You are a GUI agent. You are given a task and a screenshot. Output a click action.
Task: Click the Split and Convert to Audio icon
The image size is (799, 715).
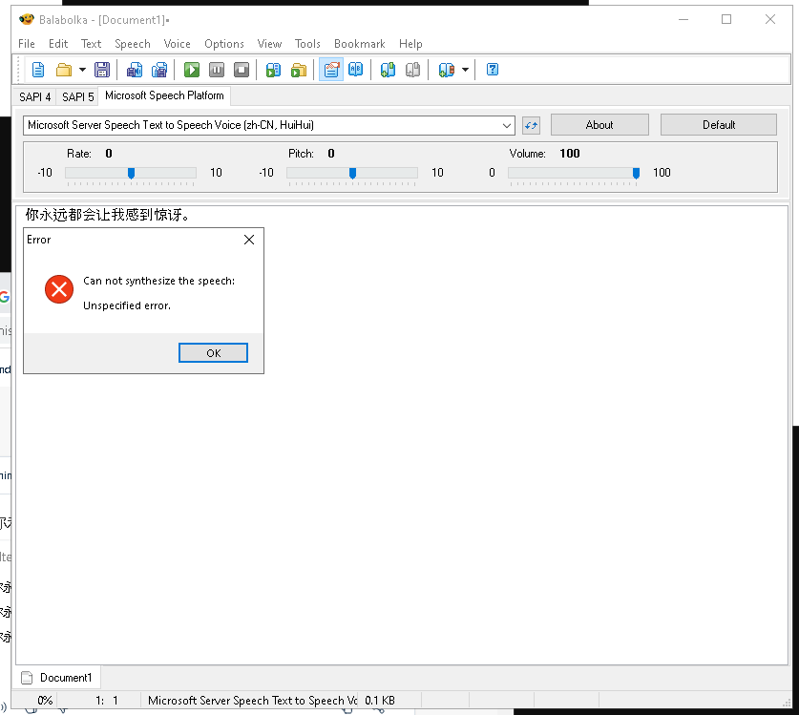click(x=159, y=70)
